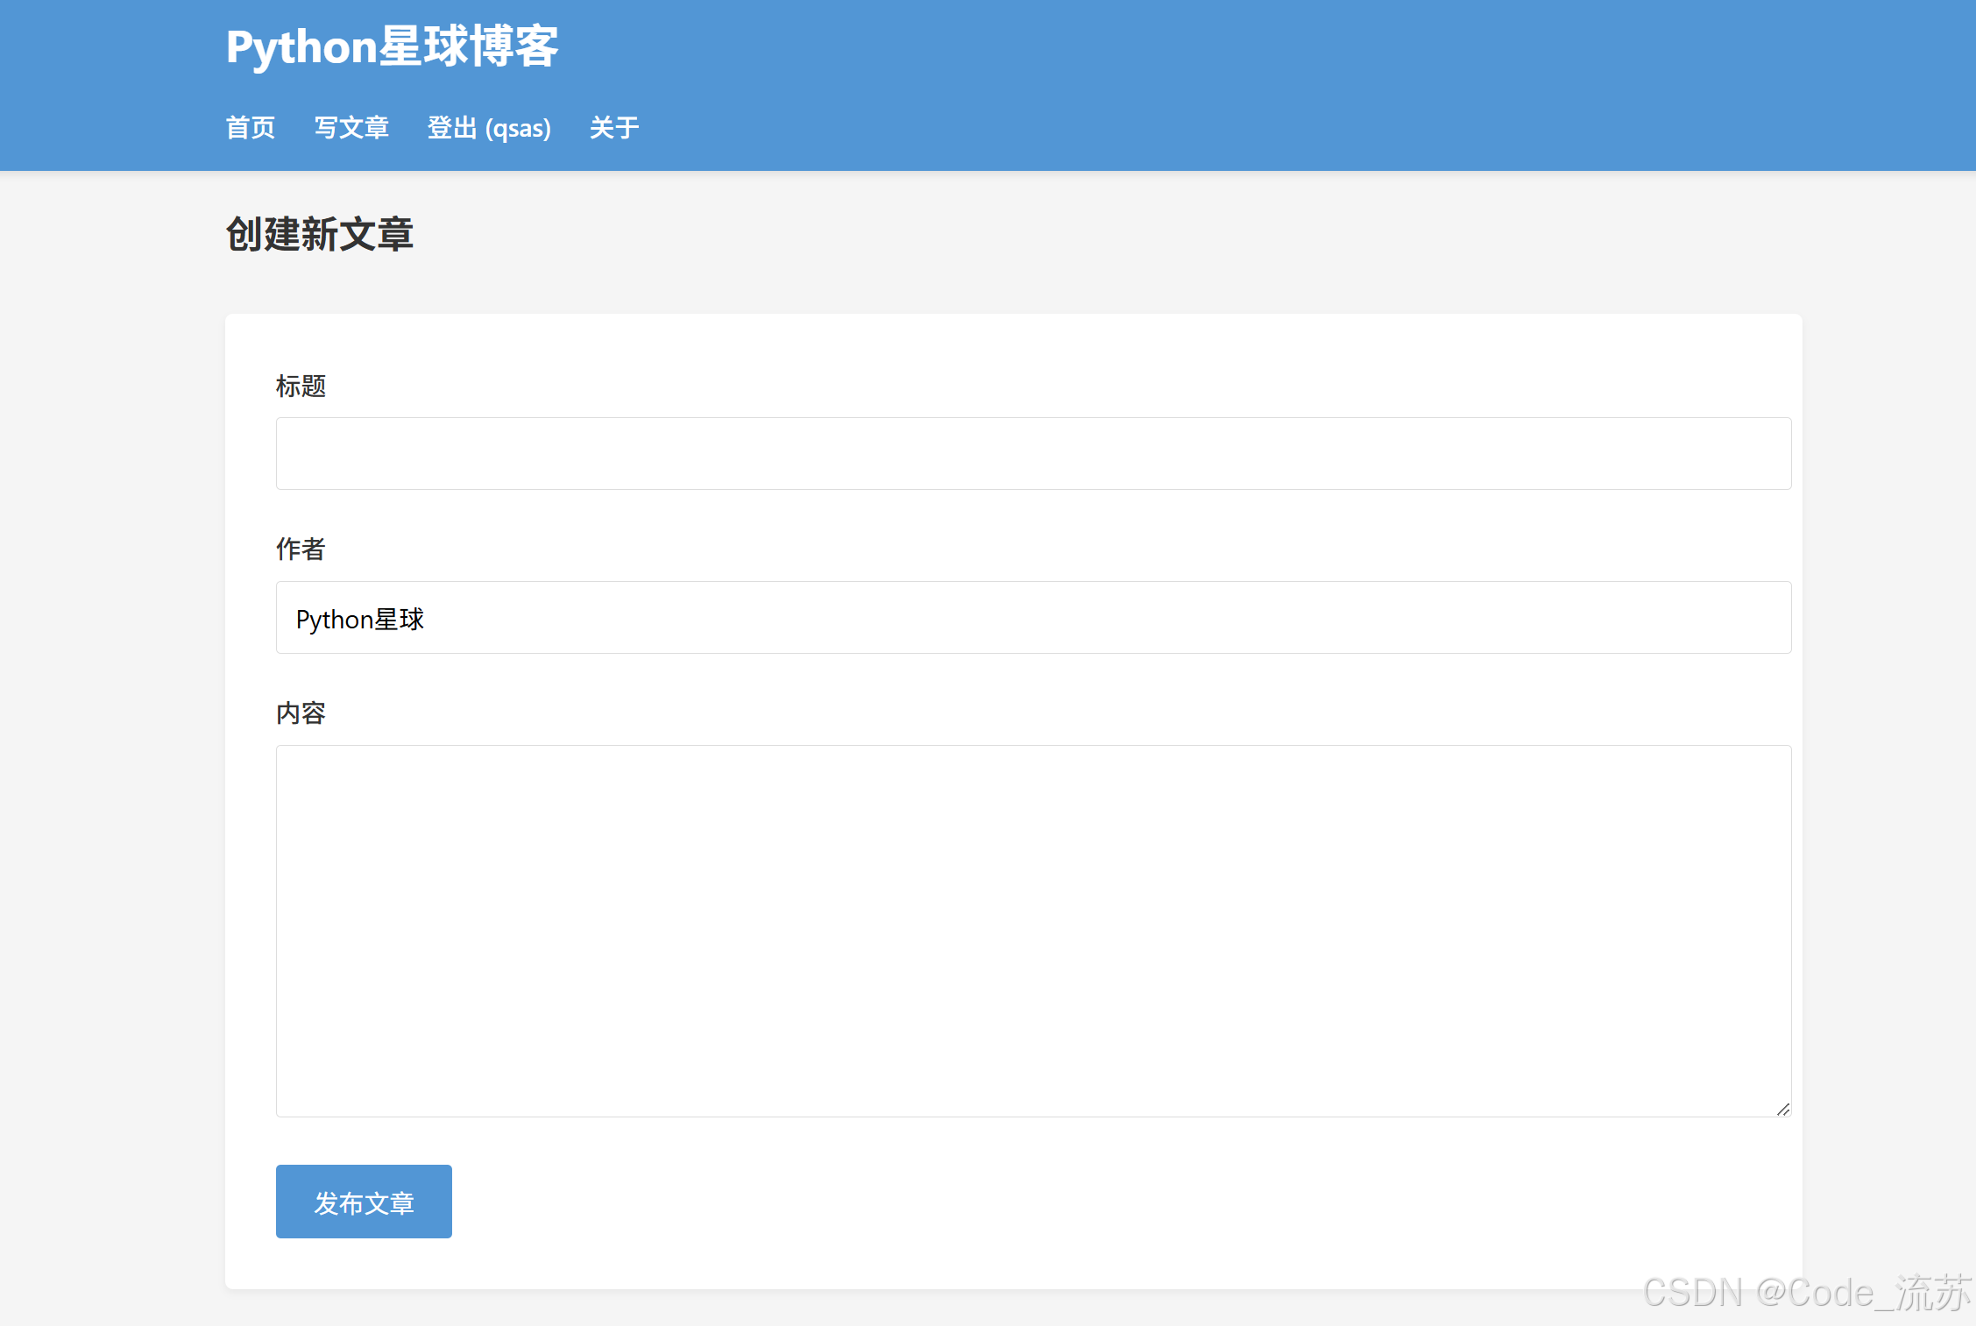Focus the large 内容 content textarea
1976x1326 pixels.
coord(1032,929)
